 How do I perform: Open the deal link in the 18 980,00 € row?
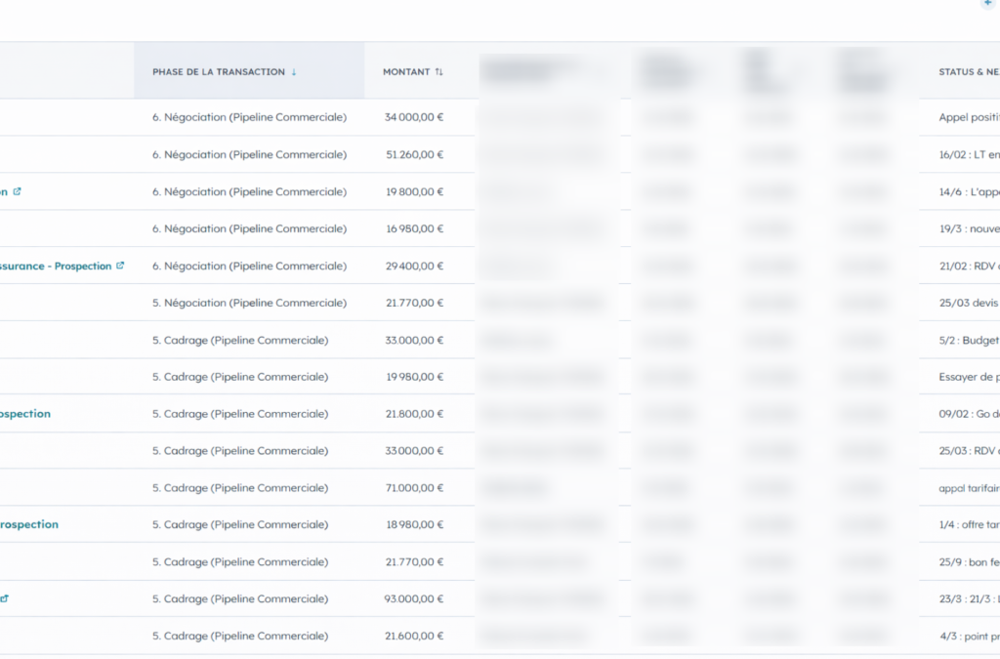28,524
